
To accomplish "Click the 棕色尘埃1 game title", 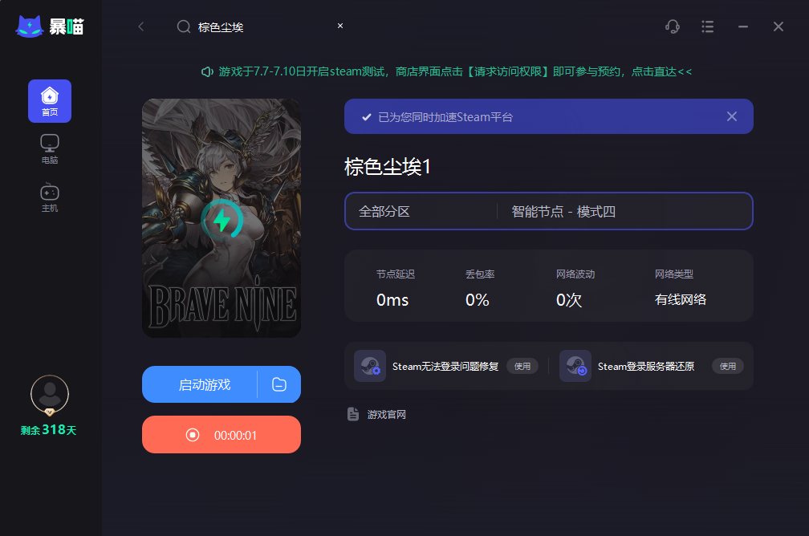I will pyautogui.click(x=388, y=167).
